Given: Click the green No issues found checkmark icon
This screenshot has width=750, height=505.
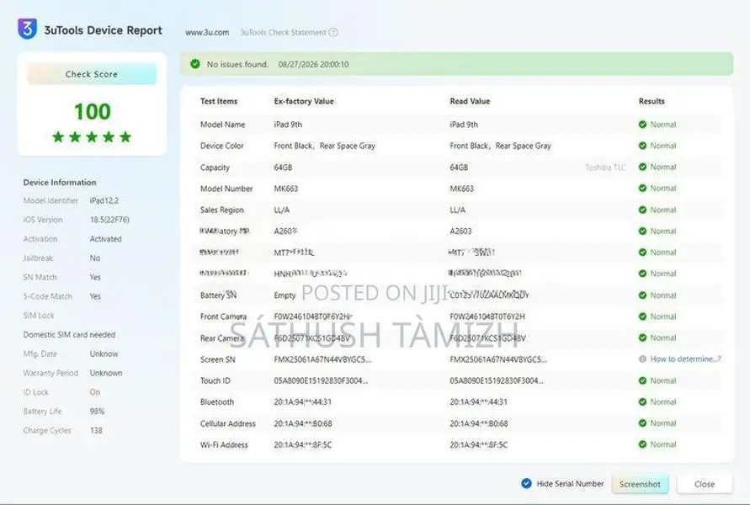Looking at the screenshot, I should pyautogui.click(x=195, y=64).
